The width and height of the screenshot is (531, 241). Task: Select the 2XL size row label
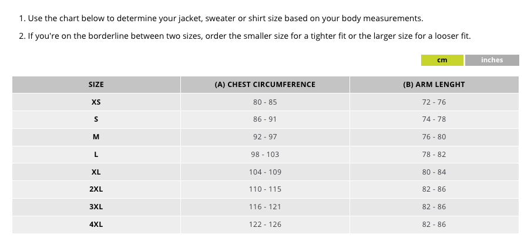(x=96, y=189)
